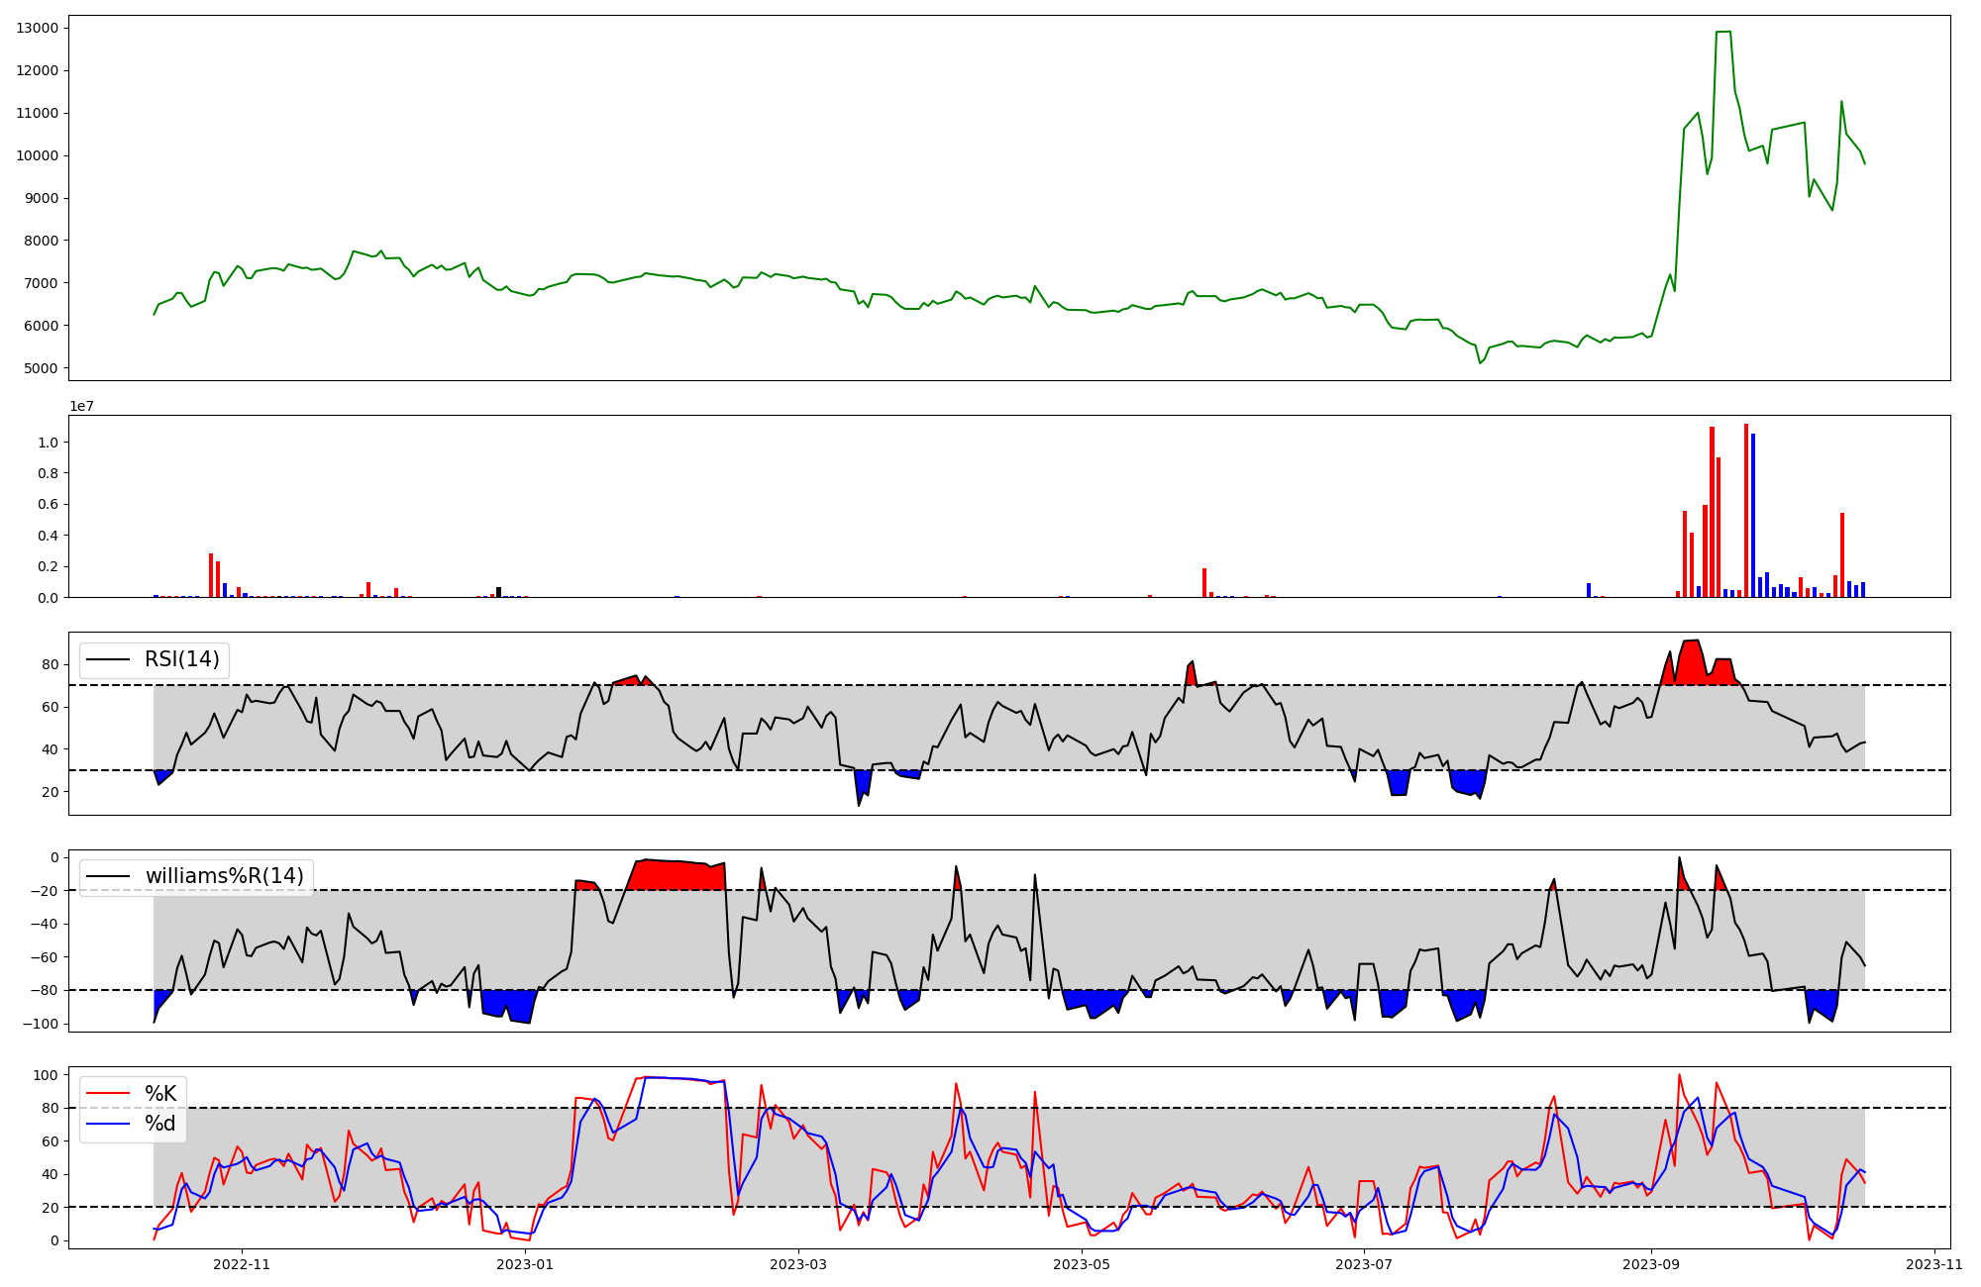Click the black volume bar near 2023-01

pos(498,592)
